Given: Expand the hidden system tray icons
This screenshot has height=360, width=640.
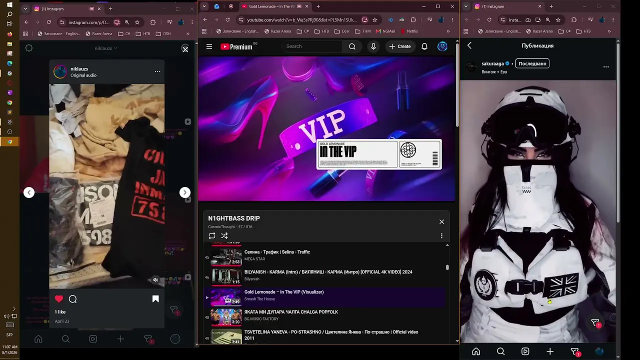Looking at the screenshot, I should [x=14, y=309].
